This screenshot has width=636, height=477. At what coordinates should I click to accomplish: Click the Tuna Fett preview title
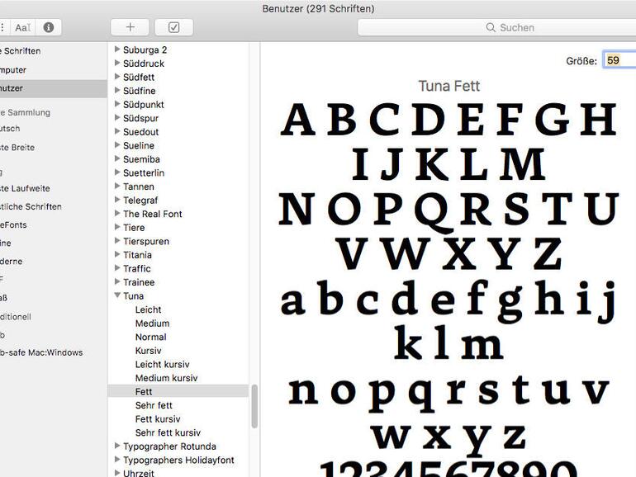pos(449,86)
